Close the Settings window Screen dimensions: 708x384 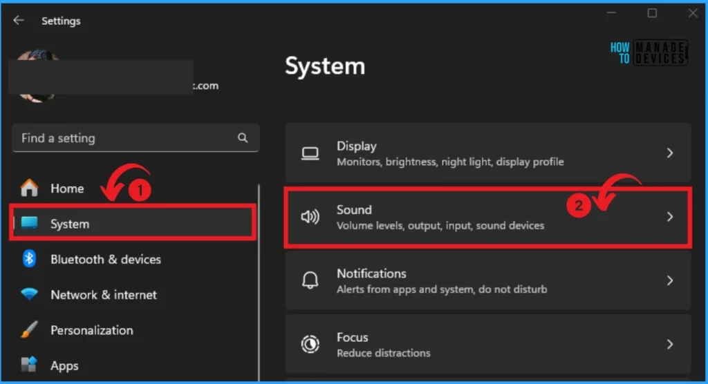coord(693,13)
